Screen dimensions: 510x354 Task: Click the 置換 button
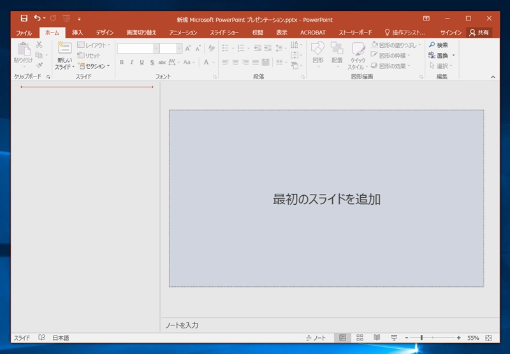pyautogui.click(x=439, y=55)
